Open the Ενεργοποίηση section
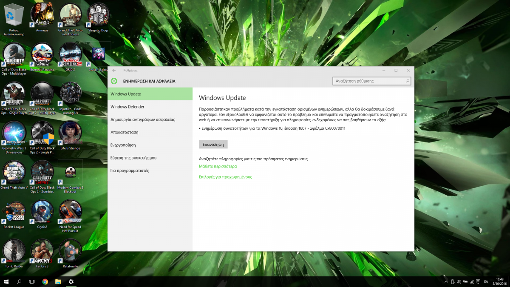This screenshot has width=510, height=287. pyautogui.click(x=150, y=145)
